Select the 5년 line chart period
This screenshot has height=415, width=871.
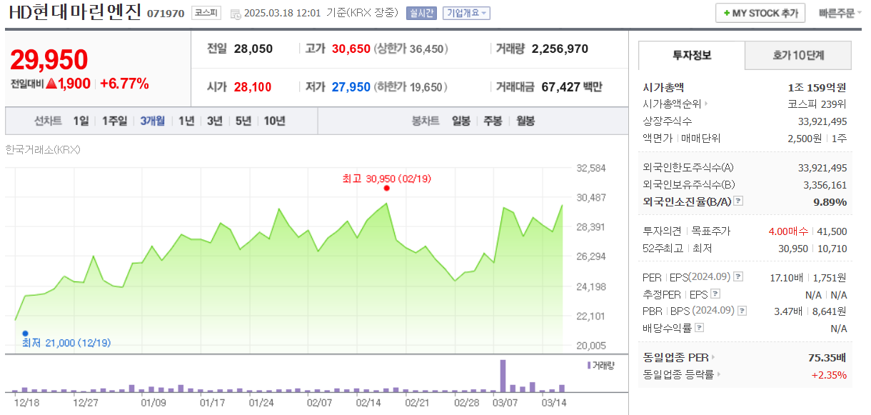[x=243, y=121]
